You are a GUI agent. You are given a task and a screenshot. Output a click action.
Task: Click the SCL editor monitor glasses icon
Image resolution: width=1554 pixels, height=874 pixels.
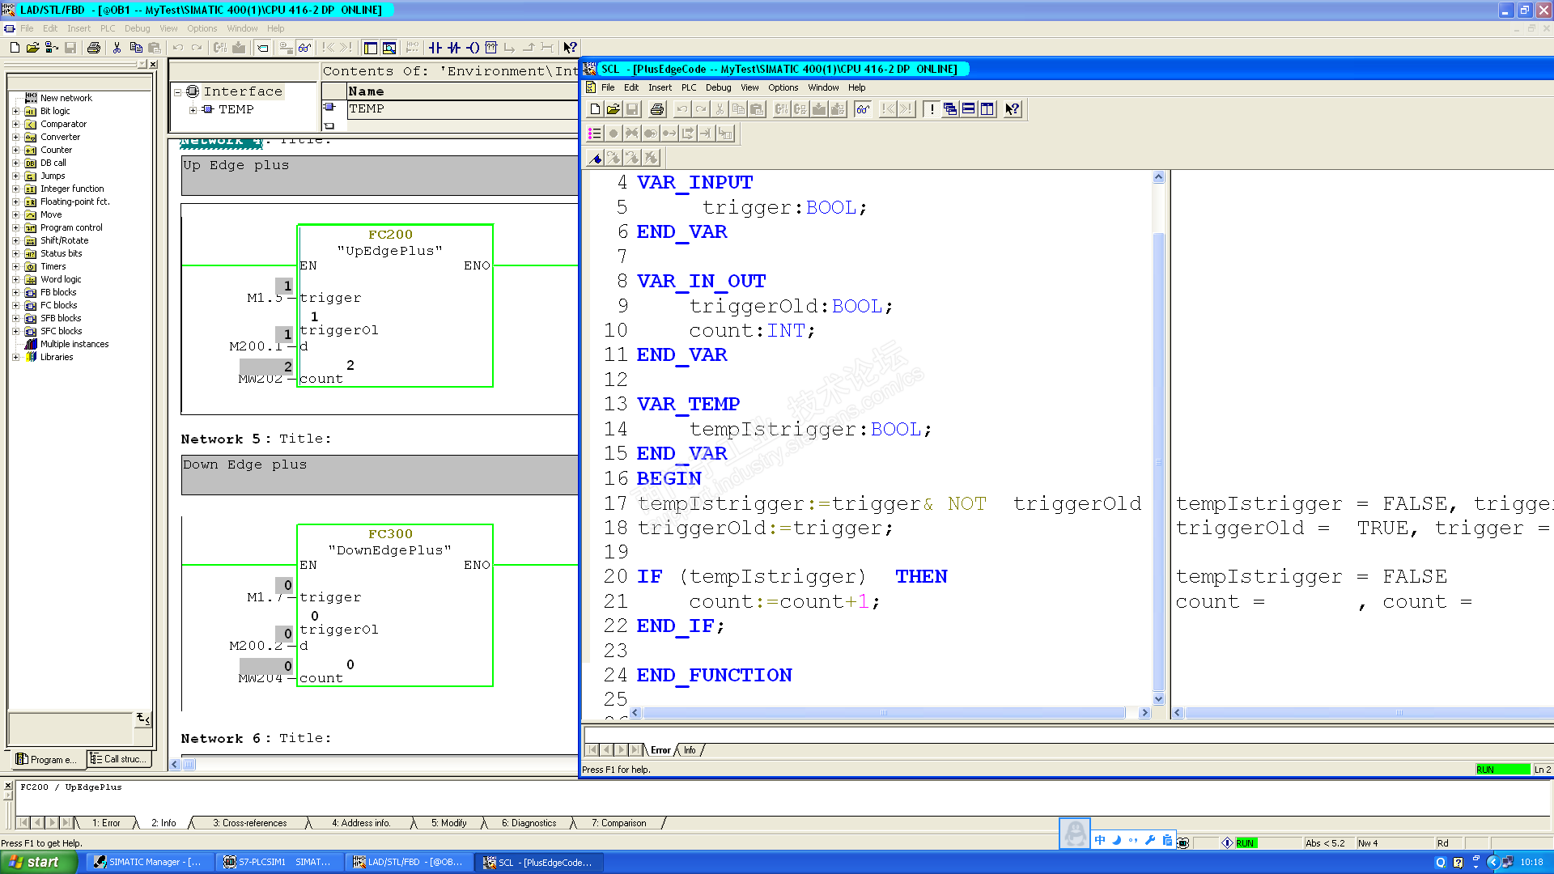pos(863,109)
